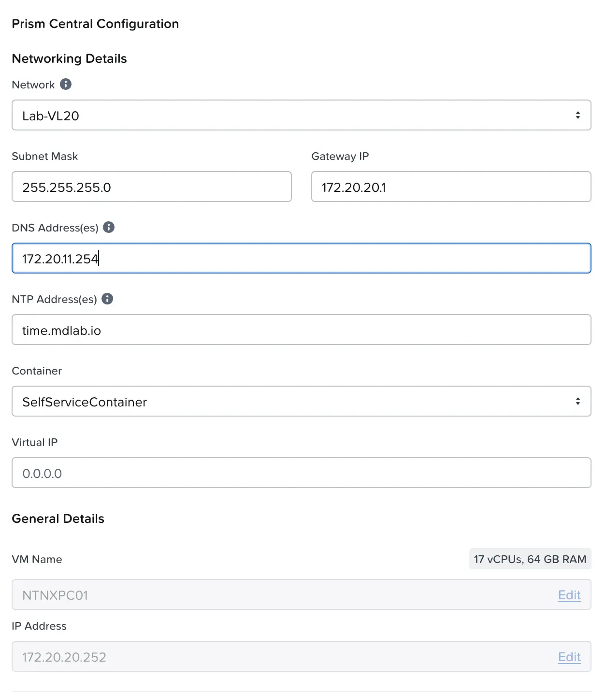Click the DNS Address(es) input field
The width and height of the screenshot is (606, 694).
(x=302, y=258)
